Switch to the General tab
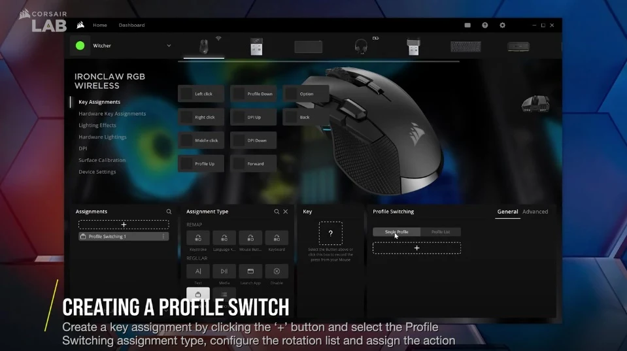The image size is (627, 351). click(x=507, y=212)
